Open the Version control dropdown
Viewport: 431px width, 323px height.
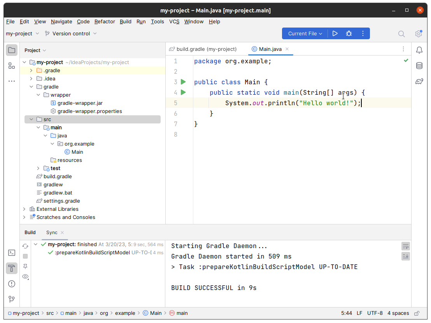(x=71, y=33)
